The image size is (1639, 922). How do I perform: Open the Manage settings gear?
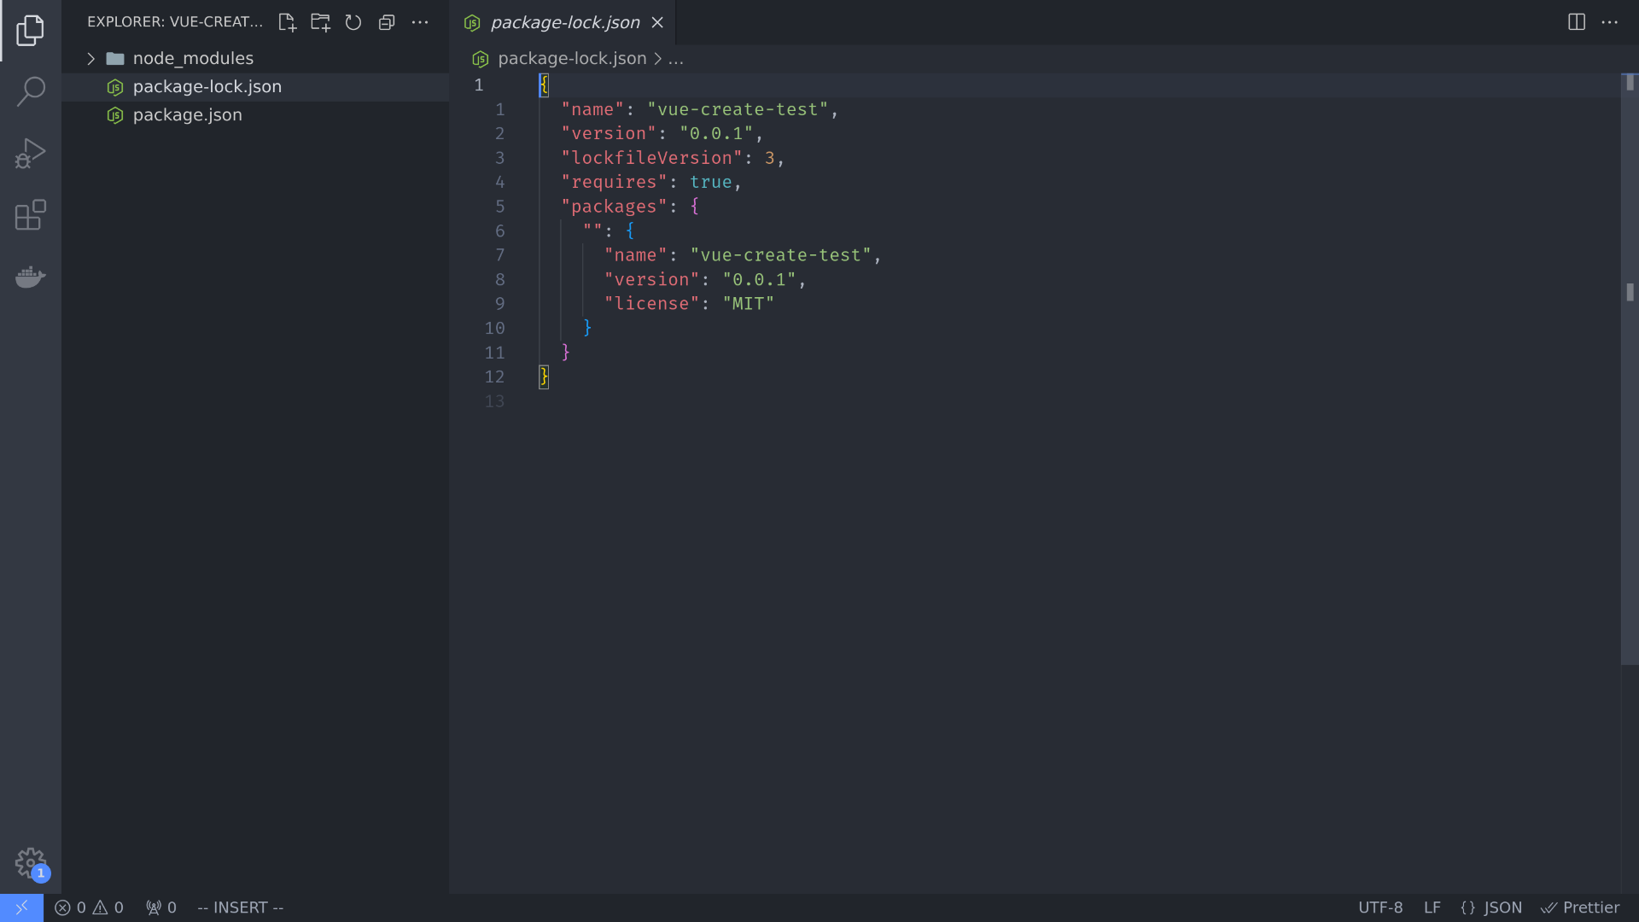(31, 862)
